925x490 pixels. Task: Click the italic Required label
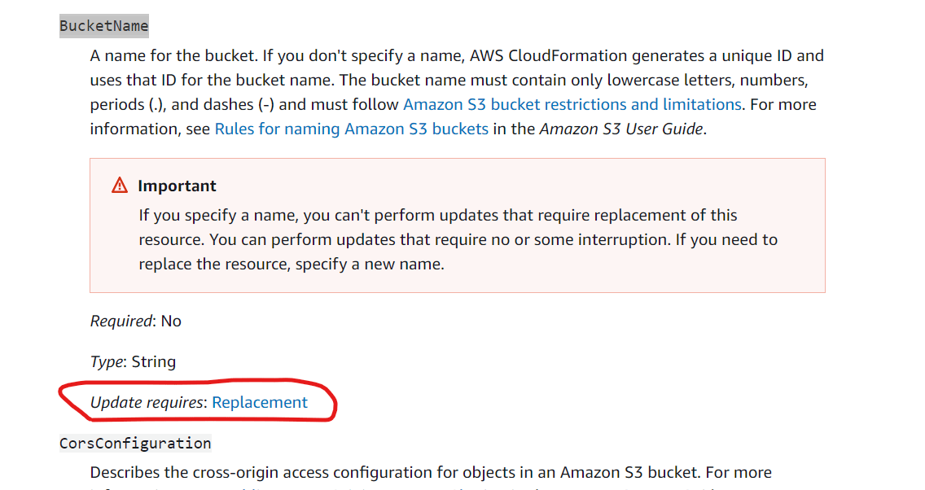pyautogui.click(x=121, y=321)
